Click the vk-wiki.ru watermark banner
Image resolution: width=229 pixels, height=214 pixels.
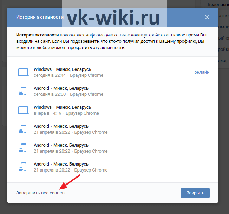pyautogui.click(x=115, y=14)
